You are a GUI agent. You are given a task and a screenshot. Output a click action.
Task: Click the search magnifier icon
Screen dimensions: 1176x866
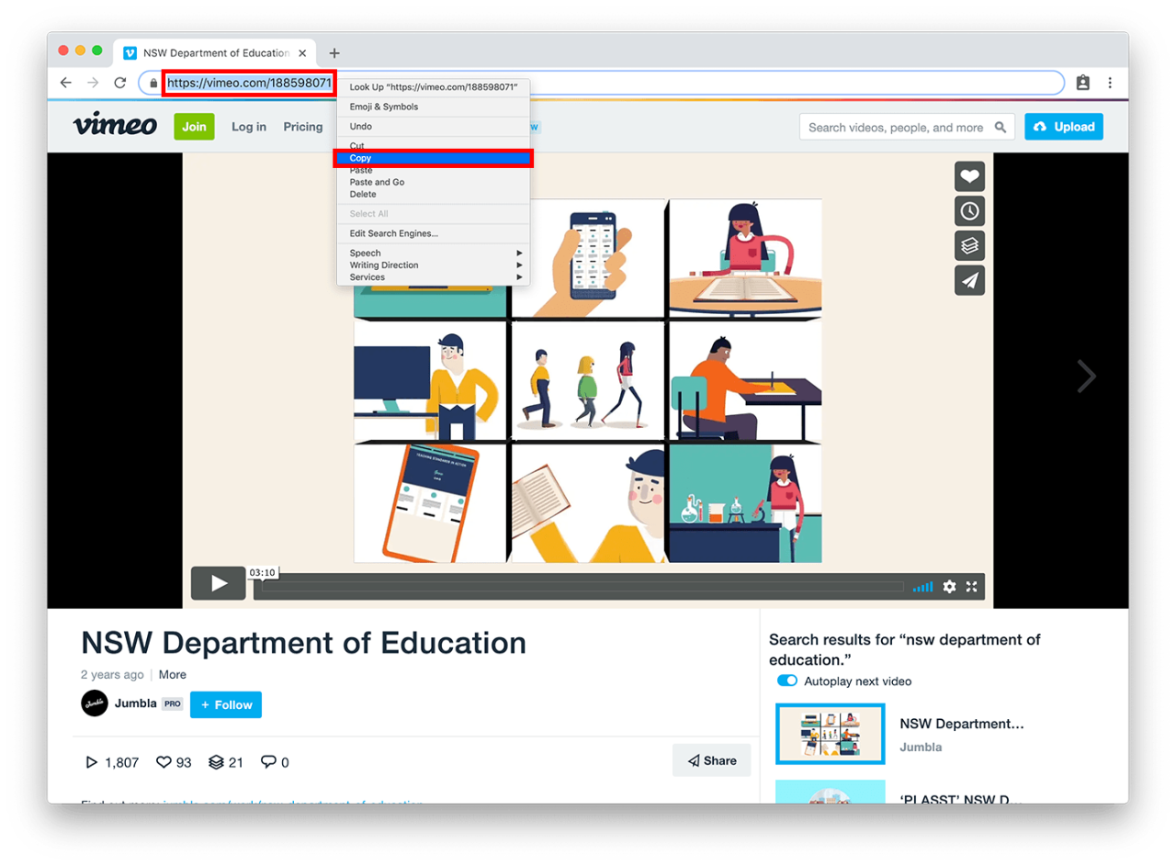pyautogui.click(x=1001, y=128)
